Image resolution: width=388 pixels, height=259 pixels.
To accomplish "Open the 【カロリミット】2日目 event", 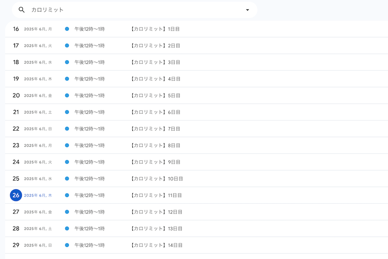I will click(x=155, y=46).
